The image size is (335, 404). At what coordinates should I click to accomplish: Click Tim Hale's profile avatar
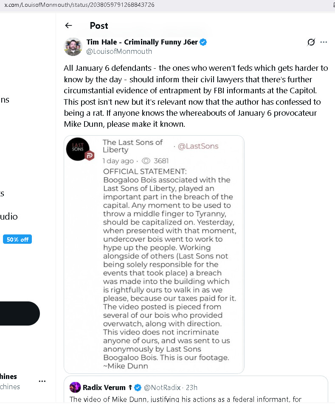click(73, 47)
